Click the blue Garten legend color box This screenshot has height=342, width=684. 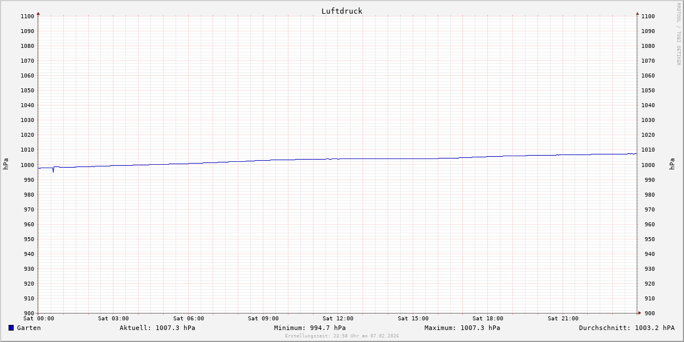[11, 328]
